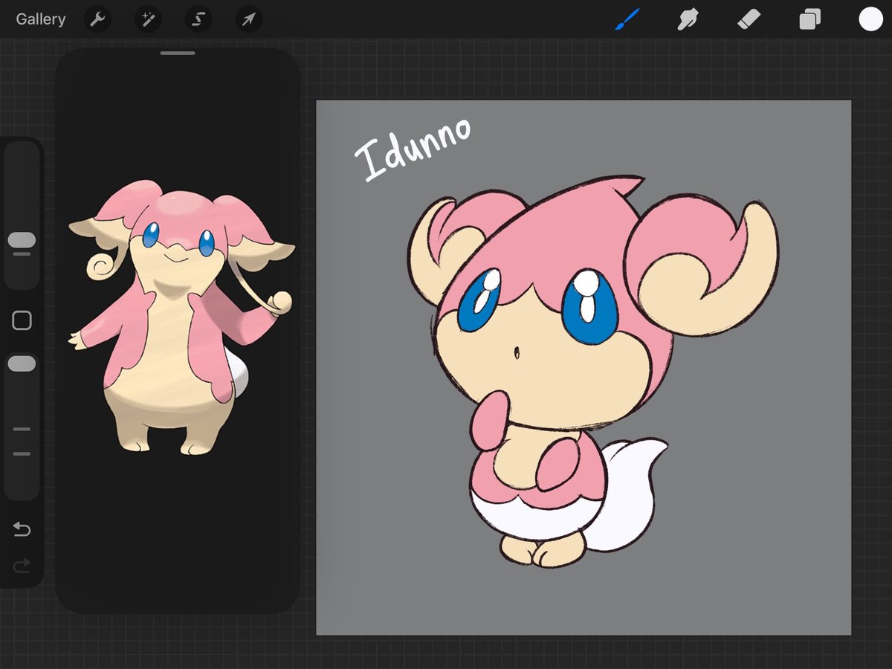Select the Smudge tool
The image size is (892, 669).
point(688,19)
